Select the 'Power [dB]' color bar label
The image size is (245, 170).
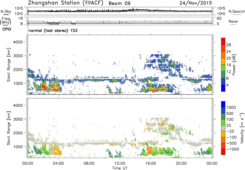234,65
